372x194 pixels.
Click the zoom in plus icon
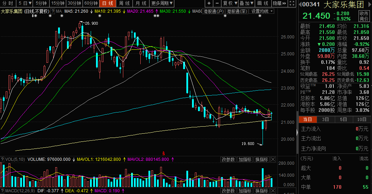click(x=209, y=4)
